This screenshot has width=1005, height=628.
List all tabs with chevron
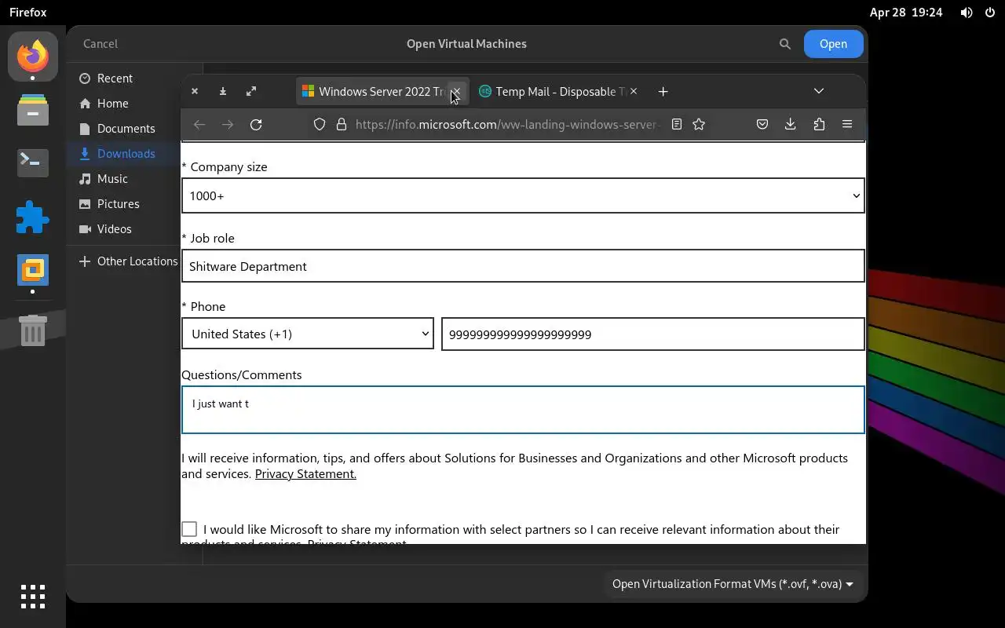tap(819, 91)
